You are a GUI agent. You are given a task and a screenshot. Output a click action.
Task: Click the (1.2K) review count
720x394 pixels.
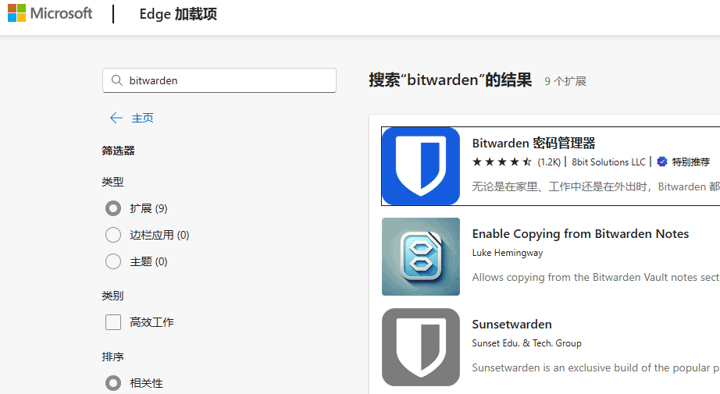tap(549, 162)
